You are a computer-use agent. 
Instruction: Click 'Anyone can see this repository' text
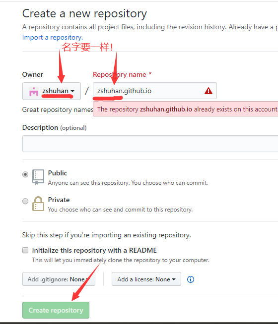pyautogui.click(x=128, y=183)
